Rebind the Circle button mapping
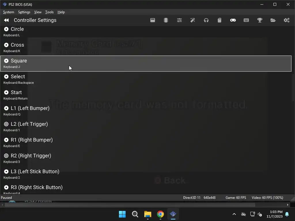295x221 pixels. pyautogui.click(x=146, y=32)
